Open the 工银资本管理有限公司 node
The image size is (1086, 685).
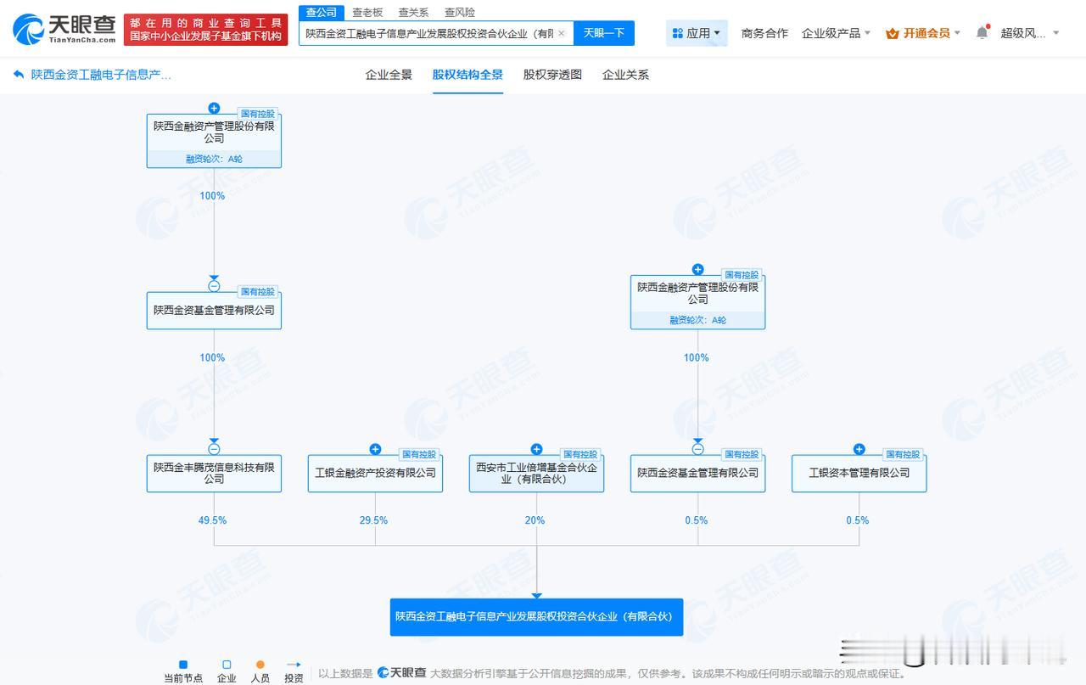point(859,473)
